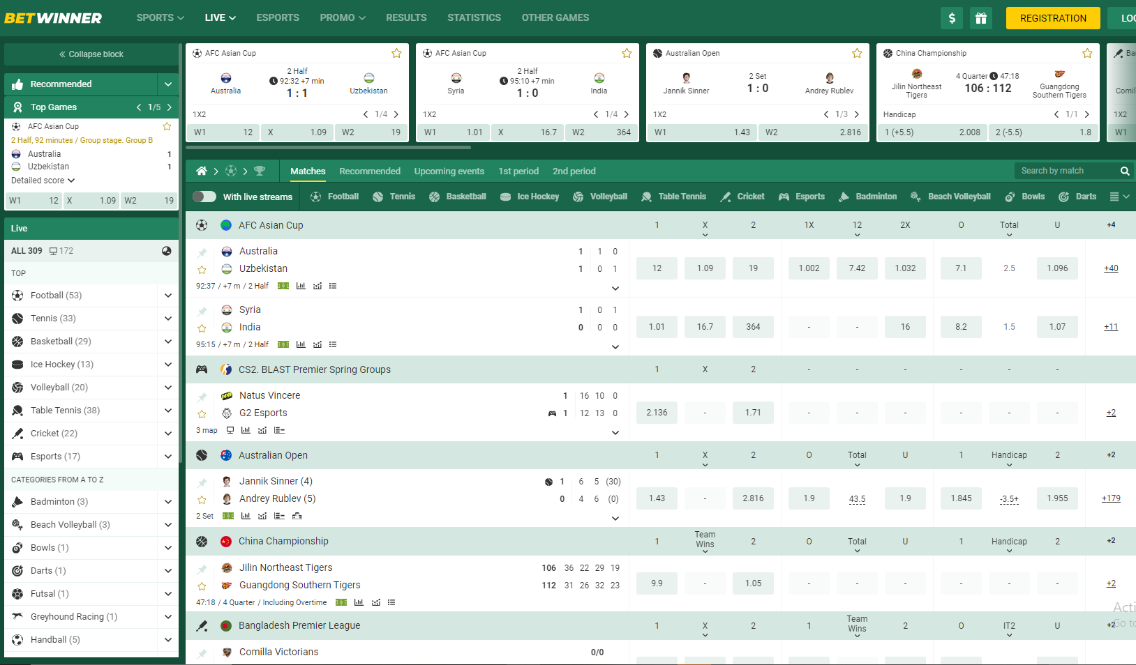This screenshot has width=1136, height=665.
Task: Bet W1 odds 12 on Australia
Action: [x=657, y=268]
